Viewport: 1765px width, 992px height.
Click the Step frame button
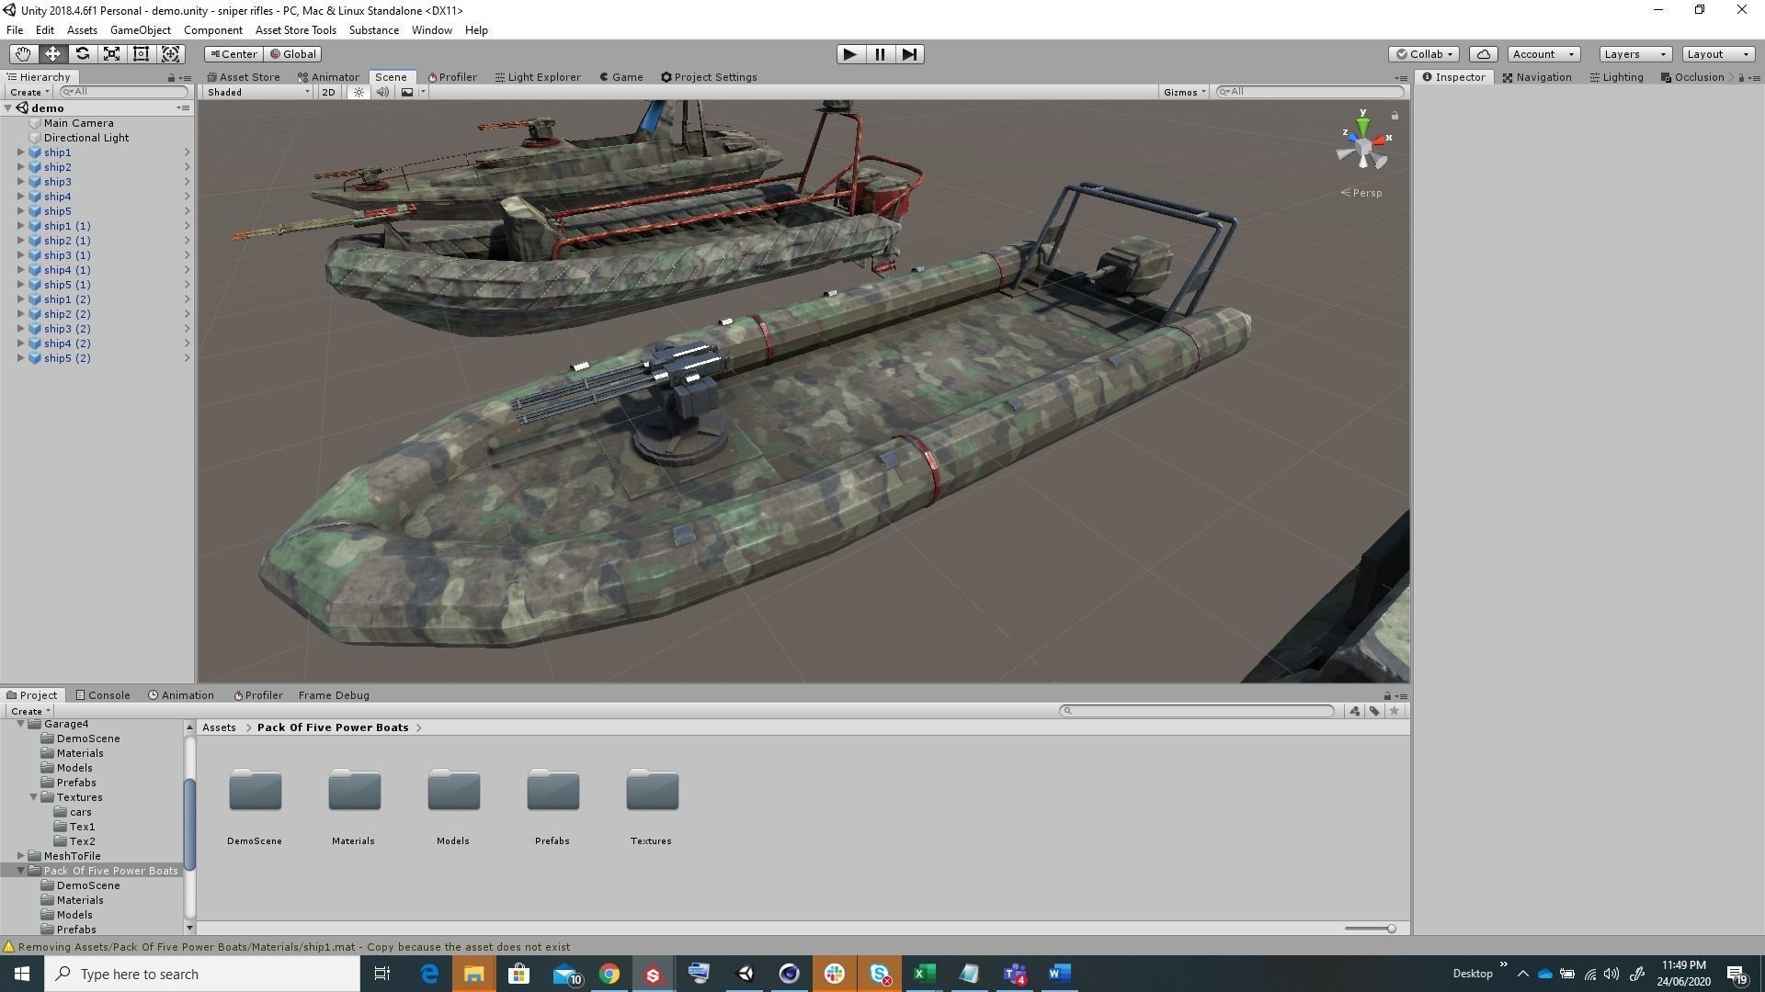pos(909,54)
